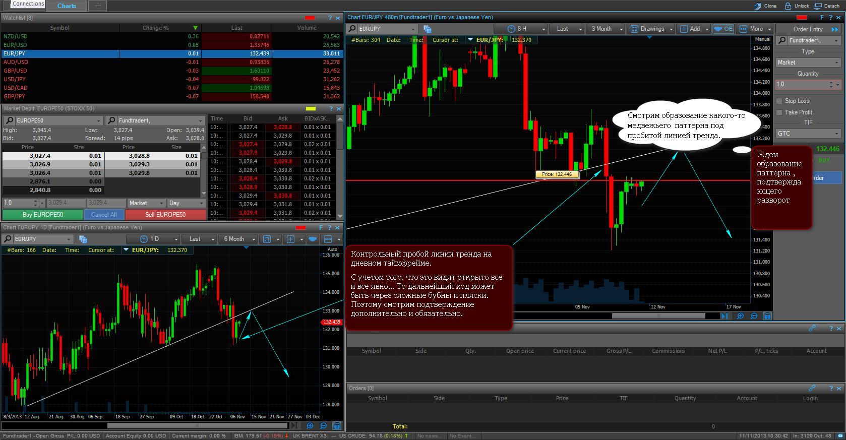Click trash icon at 480m chart bottom
Screen dimensions: 846x440
click(767, 316)
